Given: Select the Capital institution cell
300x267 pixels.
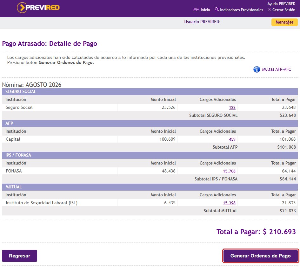Looking at the screenshot, I should (x=59, y=139).
